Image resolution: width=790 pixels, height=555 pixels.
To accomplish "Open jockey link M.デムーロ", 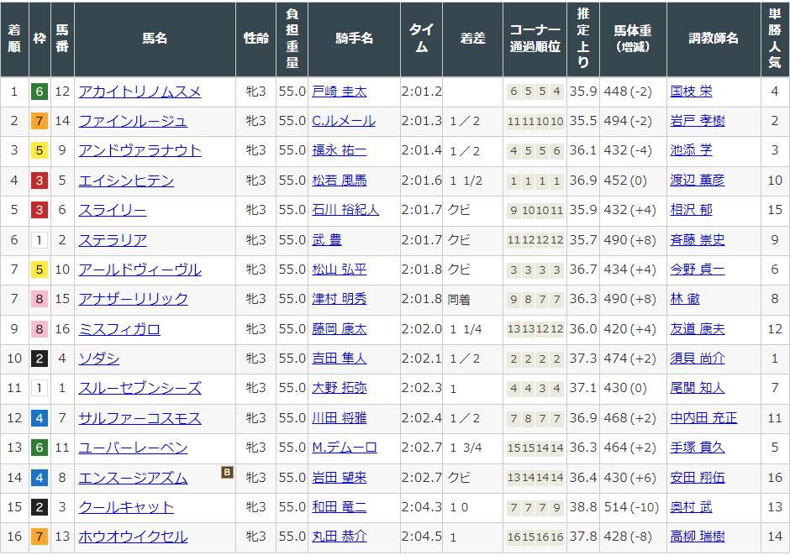I will 344,448.
